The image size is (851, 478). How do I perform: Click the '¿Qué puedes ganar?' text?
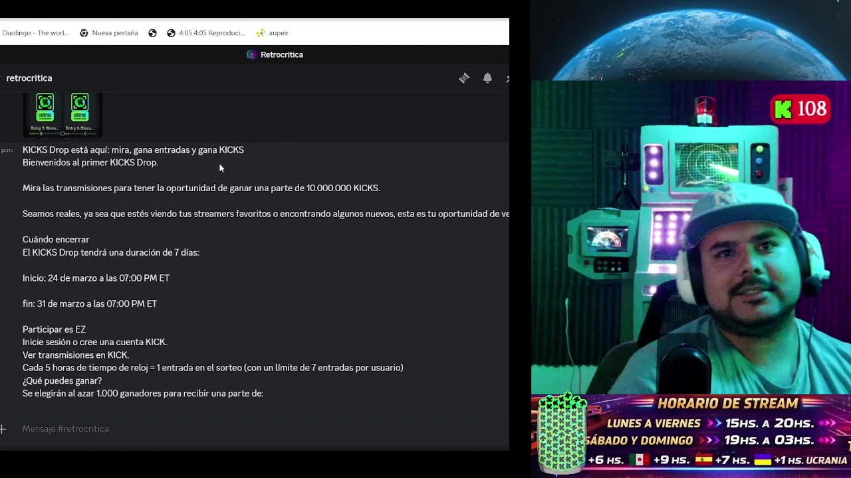[x=62, y=381]
